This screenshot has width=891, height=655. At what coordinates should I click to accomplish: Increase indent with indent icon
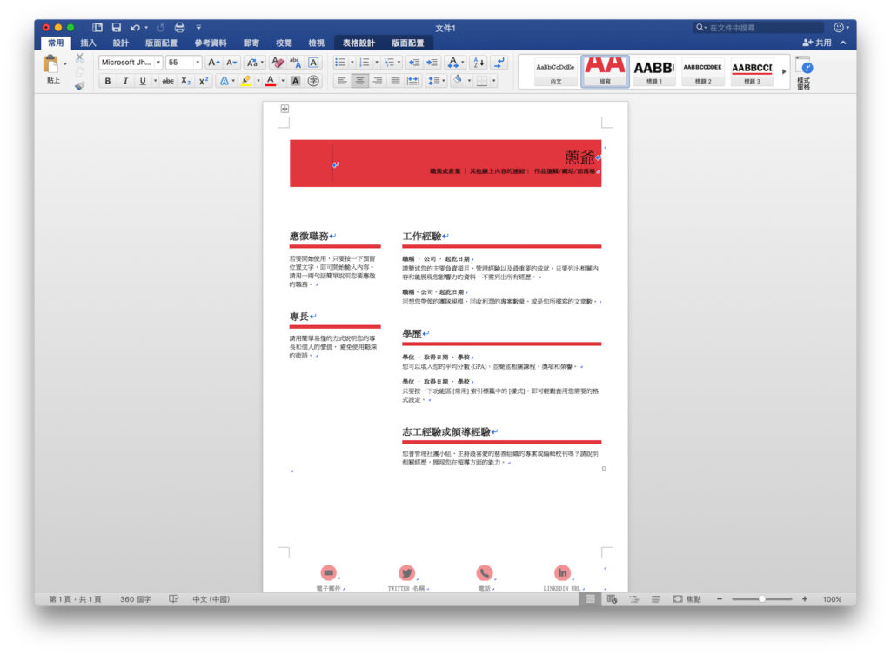(432, 63)
